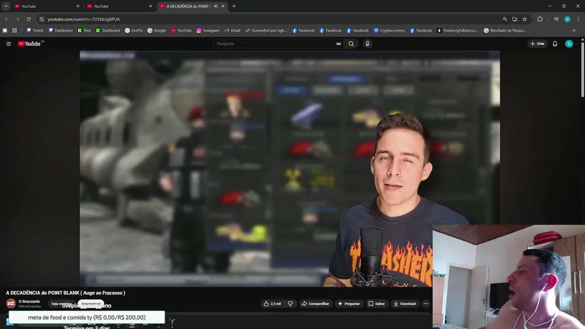This screenshot has height=329, width=585.
Task: Open the Gmail bookmark
Action: [232, 31]
